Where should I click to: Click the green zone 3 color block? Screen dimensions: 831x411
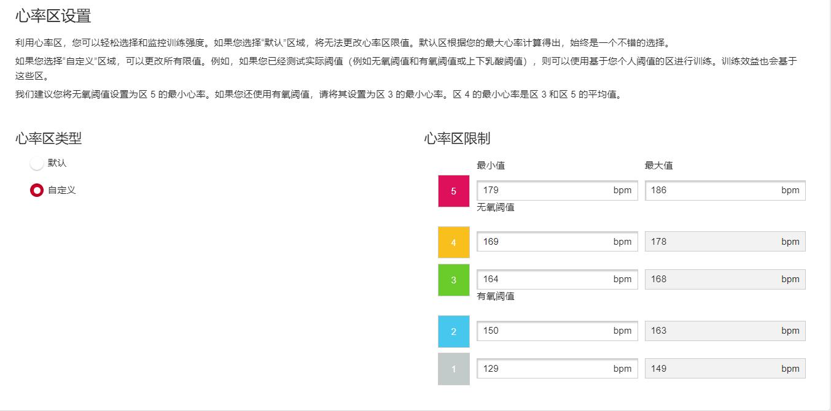pyautogui.click(x=453, y=279)
